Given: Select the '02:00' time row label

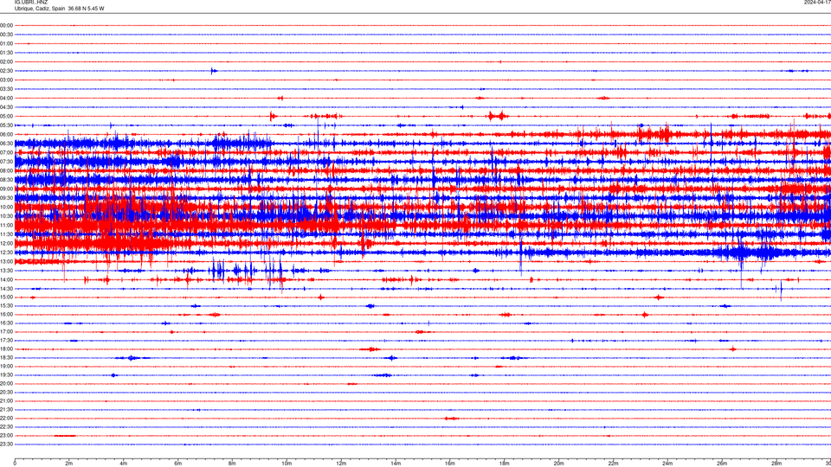Looking at the screenshot, I should pyautogui.click(x=6, y=62).
